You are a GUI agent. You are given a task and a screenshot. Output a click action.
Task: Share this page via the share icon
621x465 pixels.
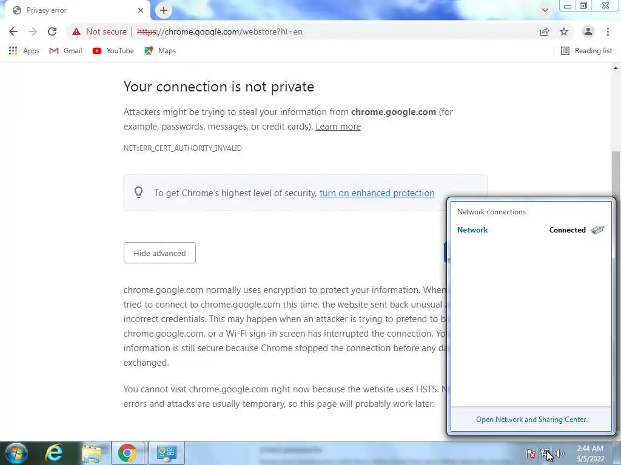(545, 31)
